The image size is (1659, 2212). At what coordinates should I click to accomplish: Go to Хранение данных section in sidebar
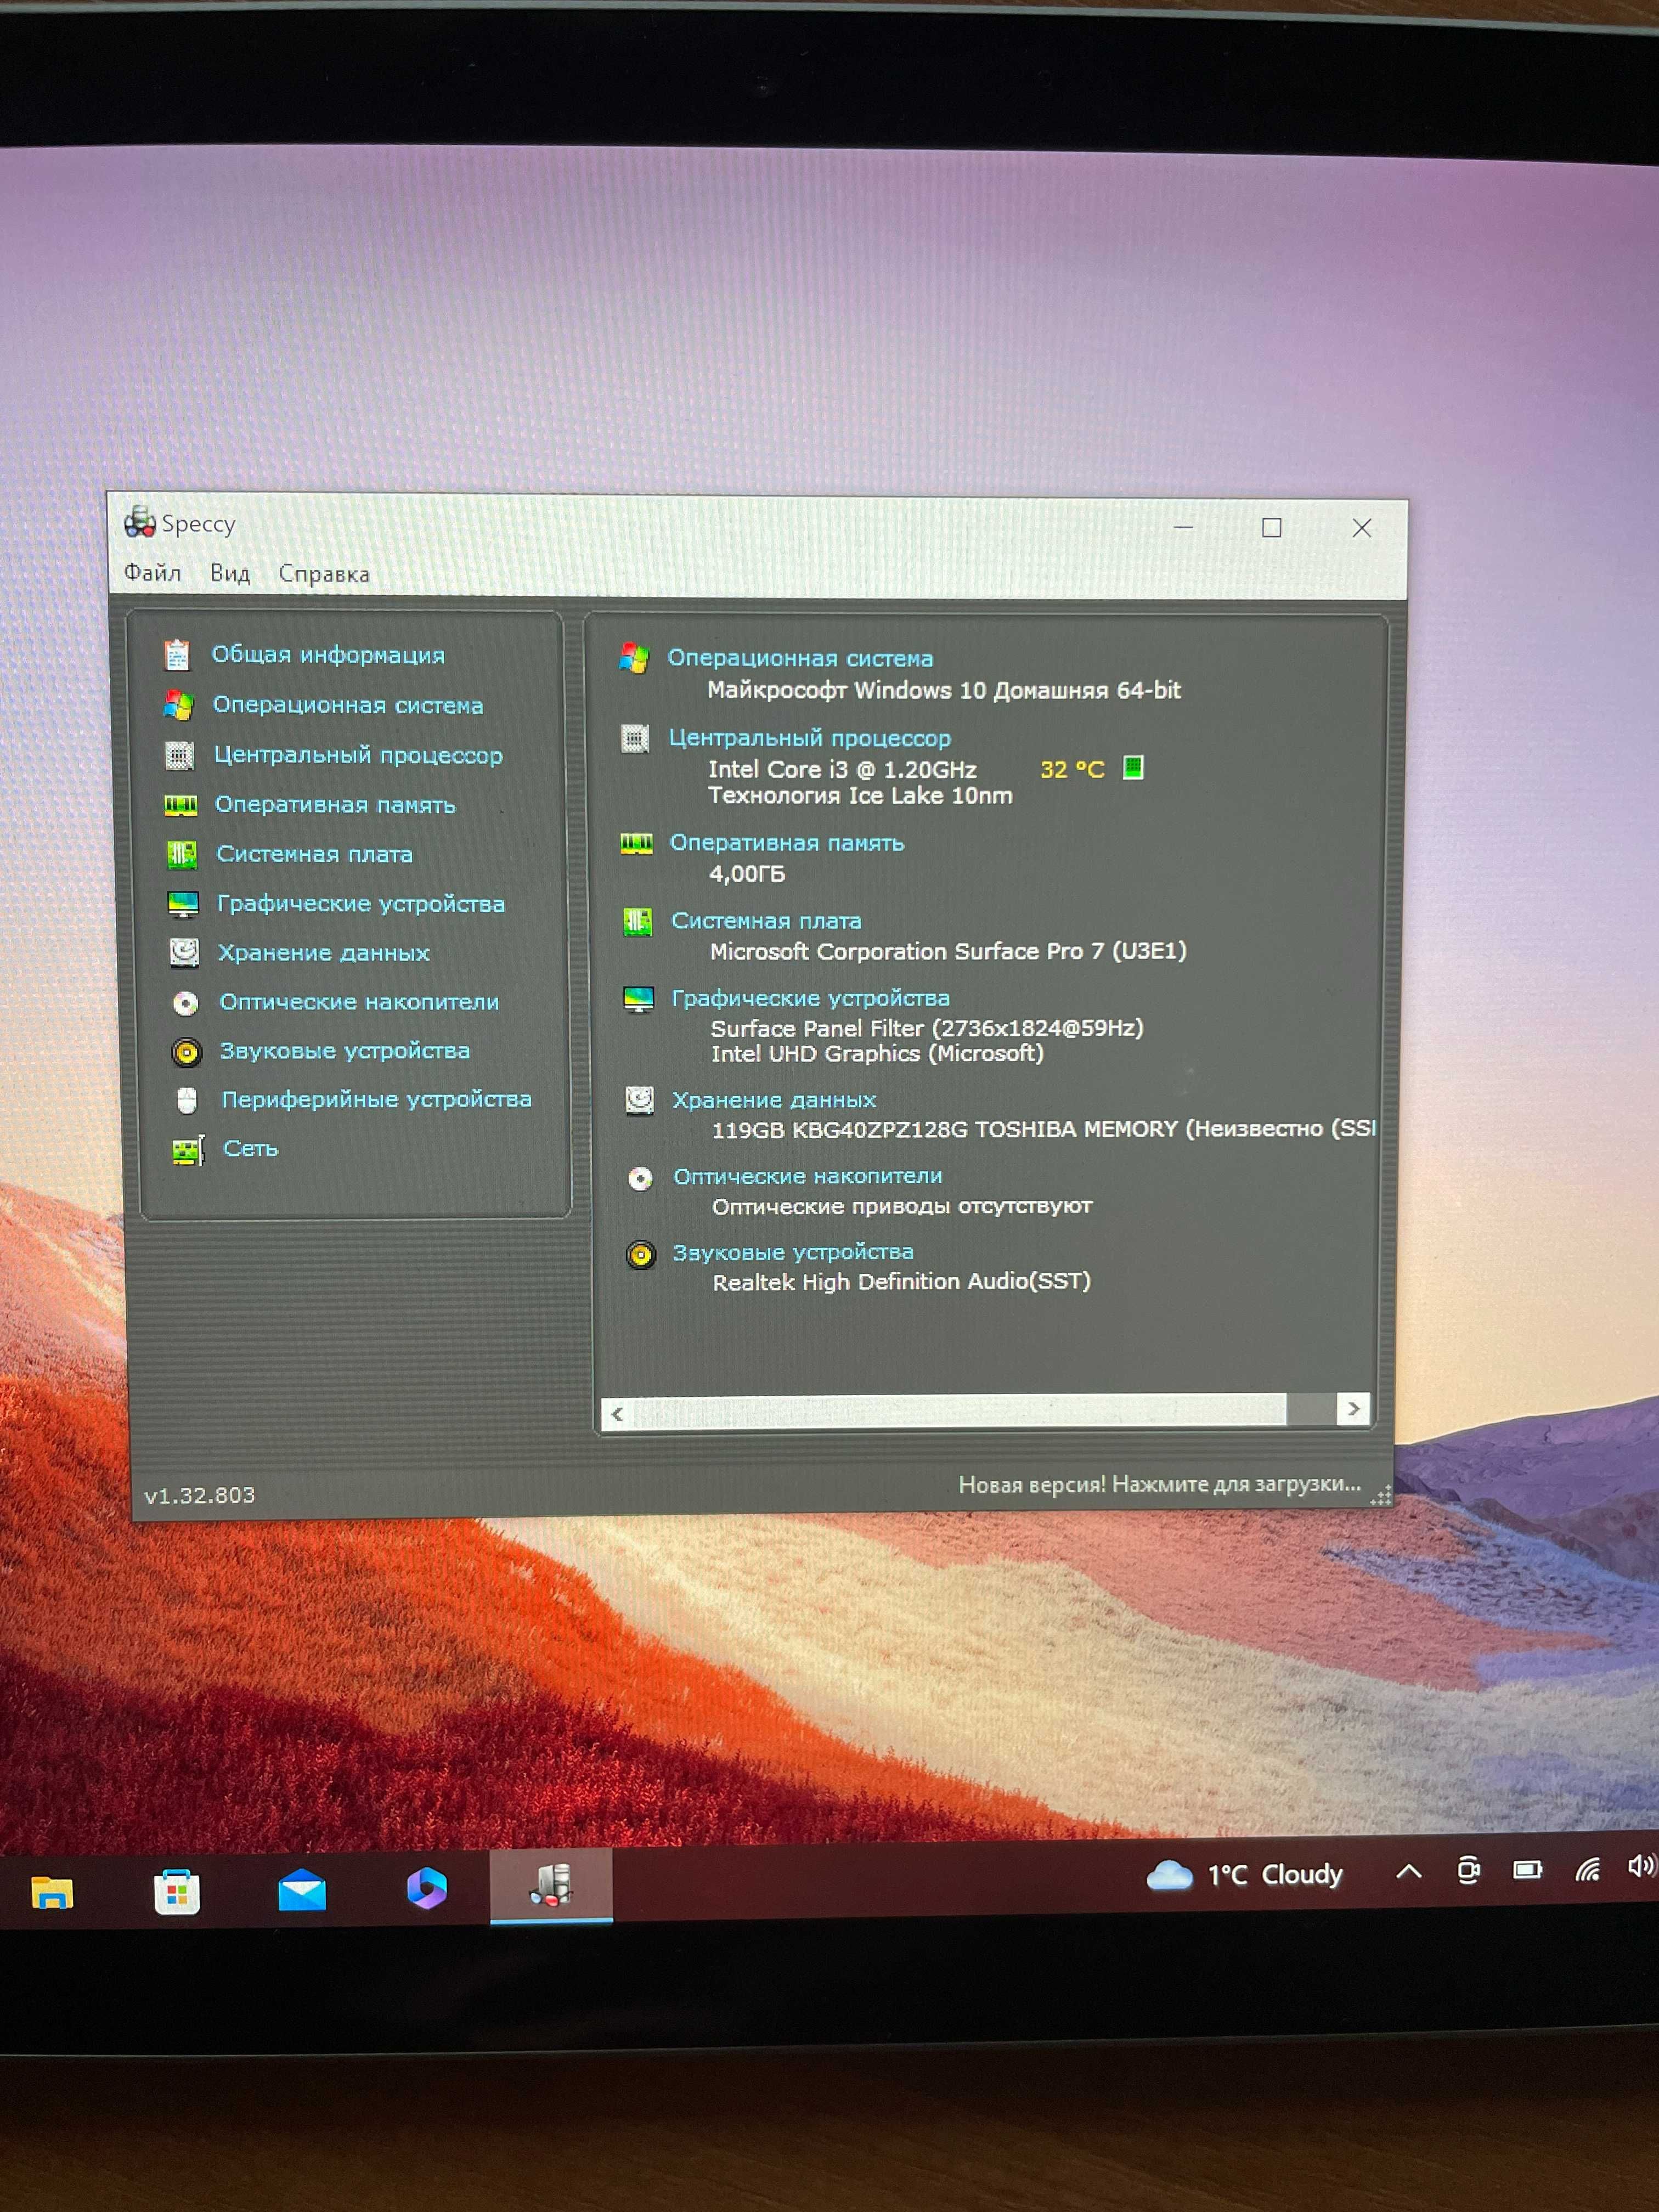[x=324, y=953]
